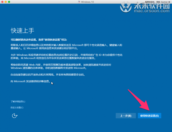
Task: Click the paragraph starting 将联系人和日历
Action: click(66, 47)
